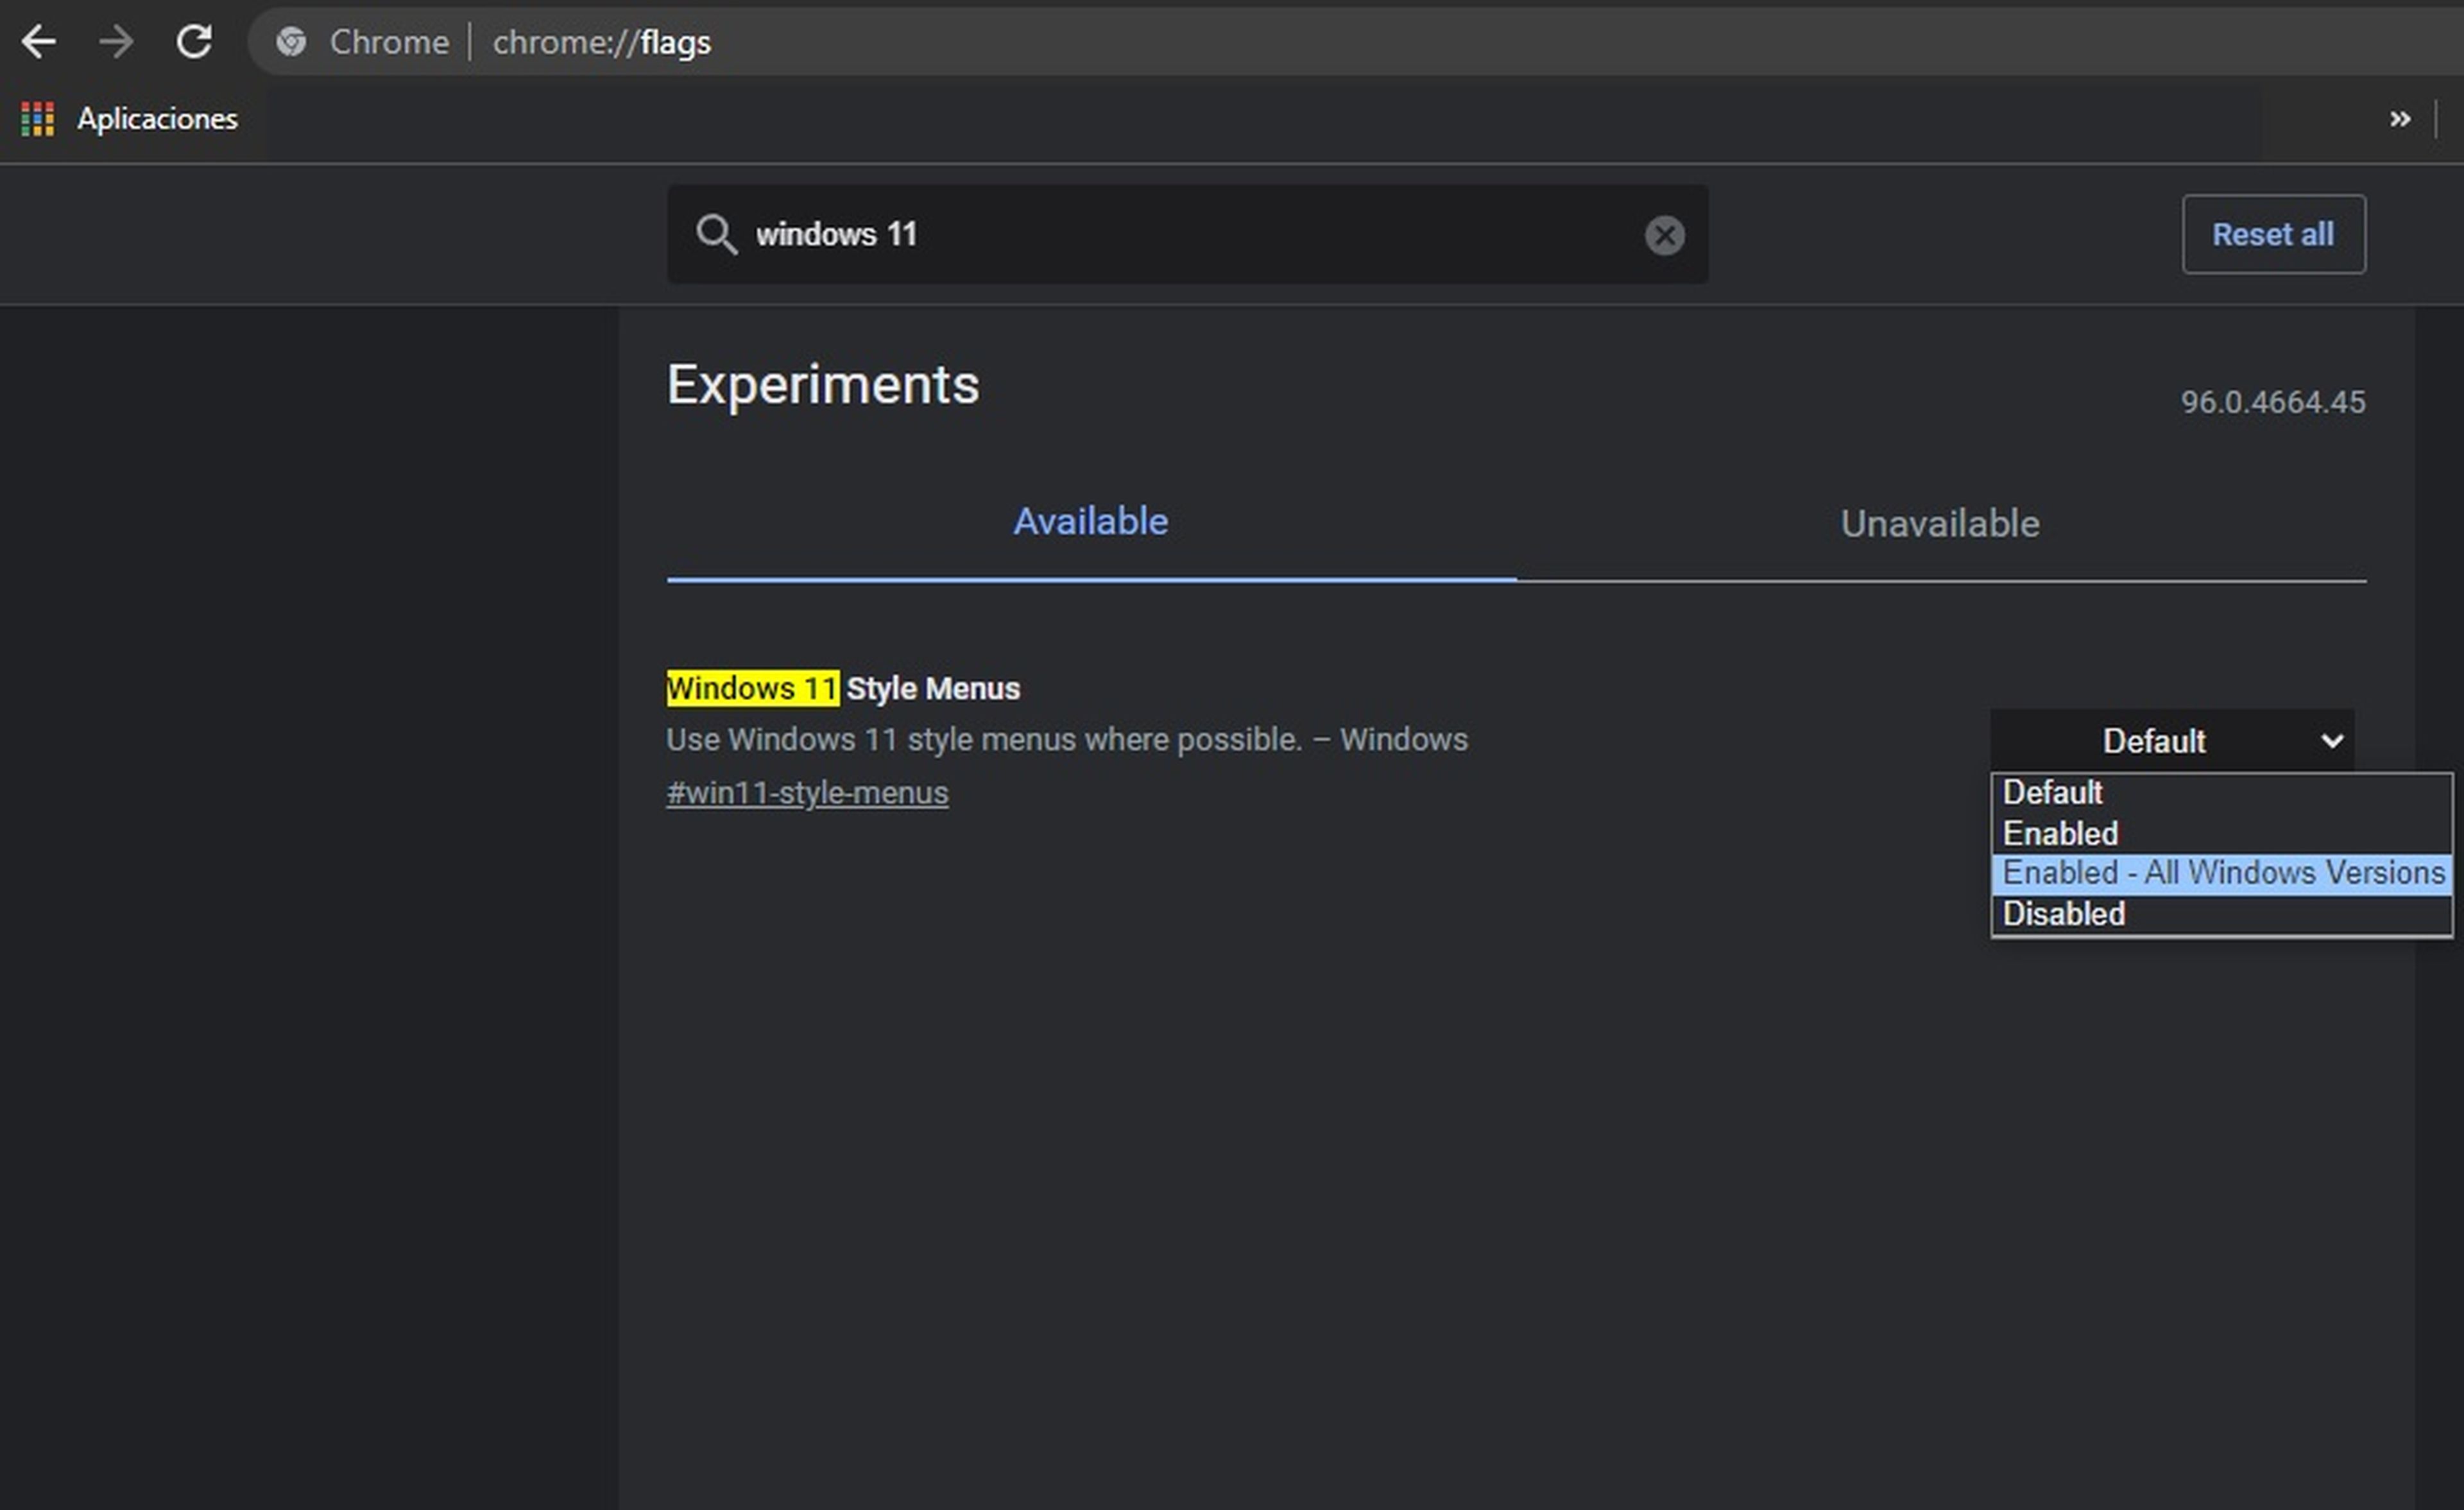The width and height of the screenshot is (2464, 1510).
Task: Switch to the Available tab
Action: pyautogui.click(x=1090, y=522)
